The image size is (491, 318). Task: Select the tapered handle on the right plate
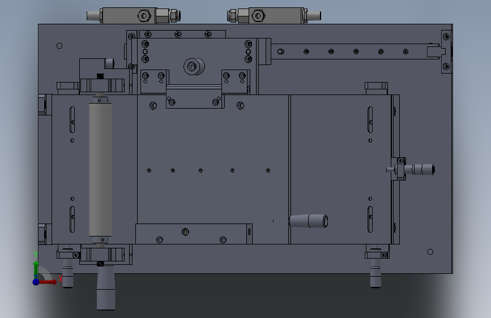click(x=309, y=221)
